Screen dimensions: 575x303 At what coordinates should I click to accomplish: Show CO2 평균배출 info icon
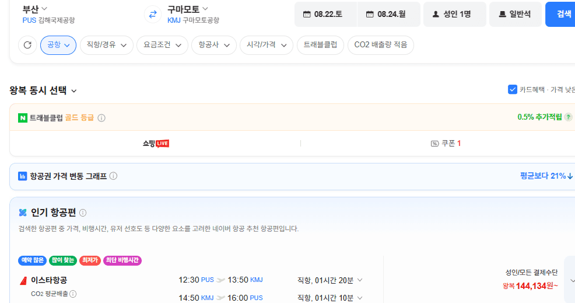point(73,294)
